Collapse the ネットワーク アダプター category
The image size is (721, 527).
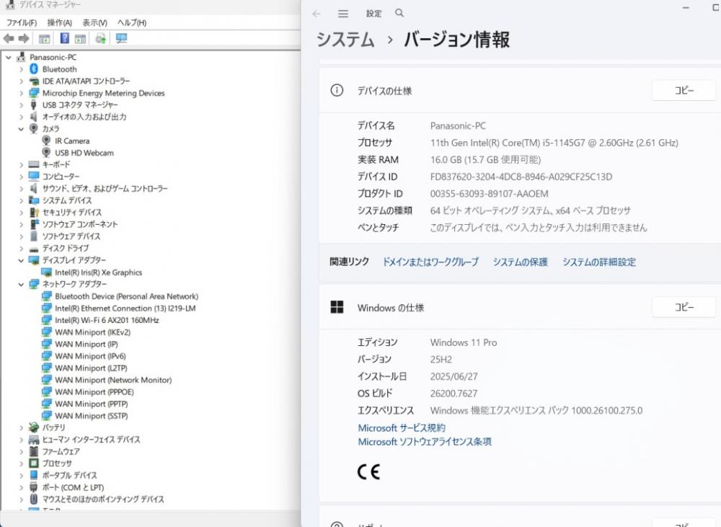[x=21, y=284]
